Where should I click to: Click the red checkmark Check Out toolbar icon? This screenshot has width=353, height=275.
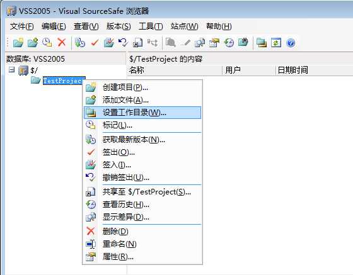click(x=95, y=42)
